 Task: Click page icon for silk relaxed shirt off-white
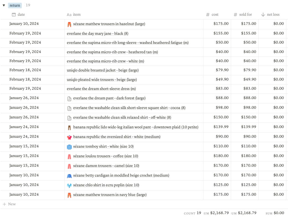[x=69, y=118]
